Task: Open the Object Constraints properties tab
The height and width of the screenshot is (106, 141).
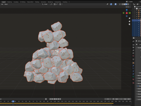Action: coord(133,74)
